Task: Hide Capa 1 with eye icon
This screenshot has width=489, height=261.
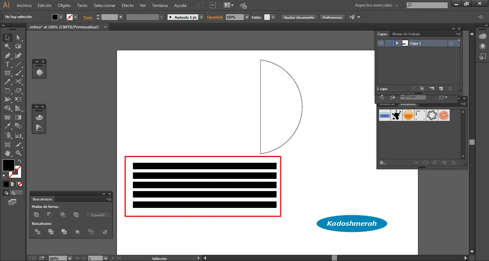Action: [381, 43]
